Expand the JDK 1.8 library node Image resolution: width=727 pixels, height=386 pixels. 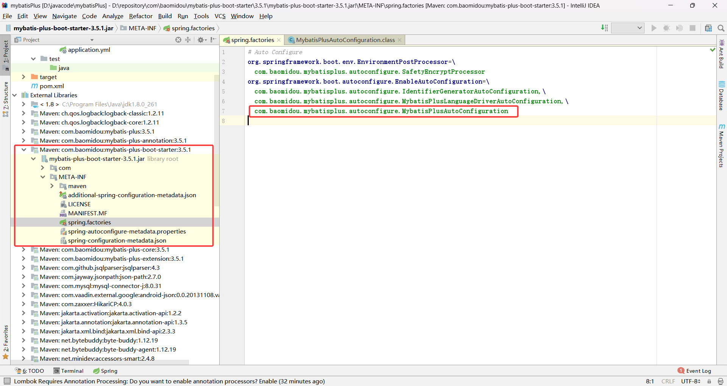point(23,104)
